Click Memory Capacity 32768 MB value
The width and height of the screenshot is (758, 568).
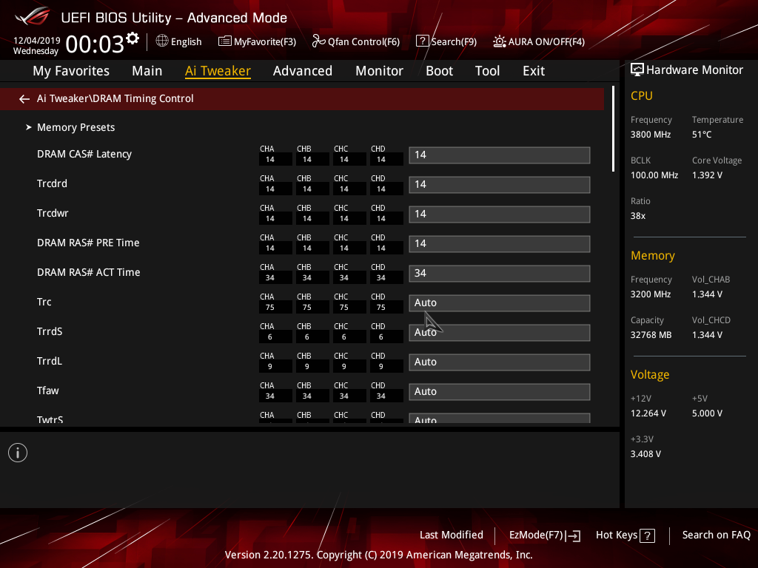pyautogui.click(x=651, y=335)
